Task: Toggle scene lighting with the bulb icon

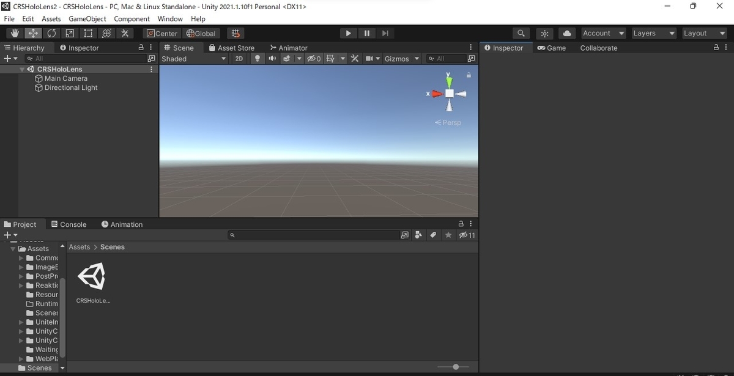Action: point(257,59)
